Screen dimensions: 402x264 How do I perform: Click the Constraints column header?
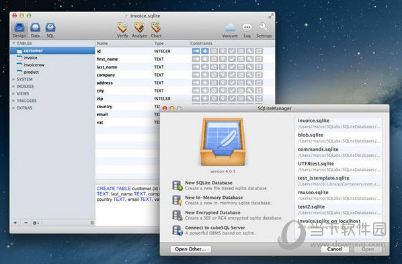click(x=232, y=43)
